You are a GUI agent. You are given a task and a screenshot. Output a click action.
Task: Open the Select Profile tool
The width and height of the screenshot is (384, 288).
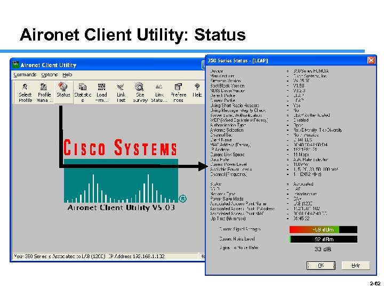click(x=25, y=93)
